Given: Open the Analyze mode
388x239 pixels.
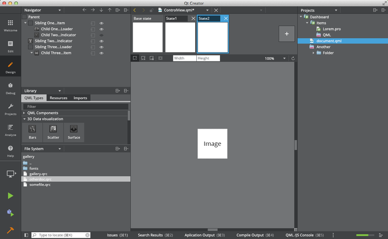Looking at the screenshot, I should pos(11,129).
